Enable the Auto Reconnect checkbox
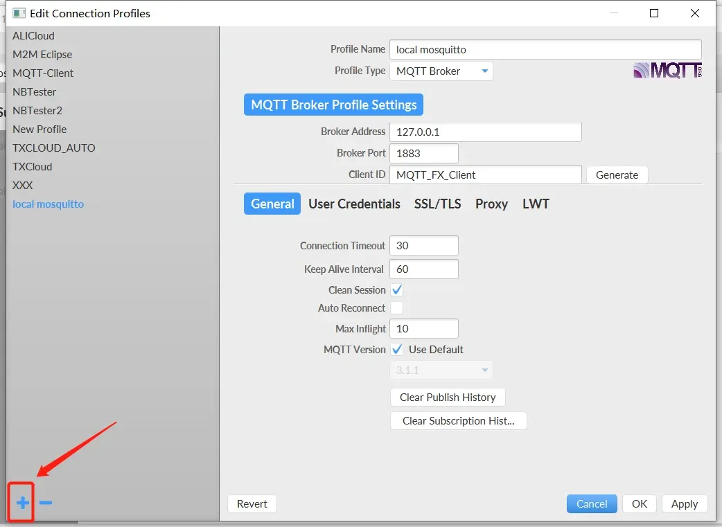722x527 pixels. click(x=396, y=307)
